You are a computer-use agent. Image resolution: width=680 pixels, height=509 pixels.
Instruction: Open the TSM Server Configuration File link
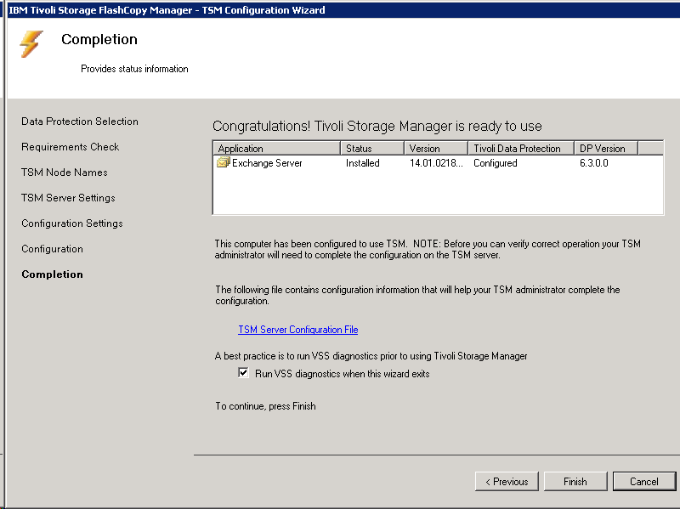click(297, 330)
